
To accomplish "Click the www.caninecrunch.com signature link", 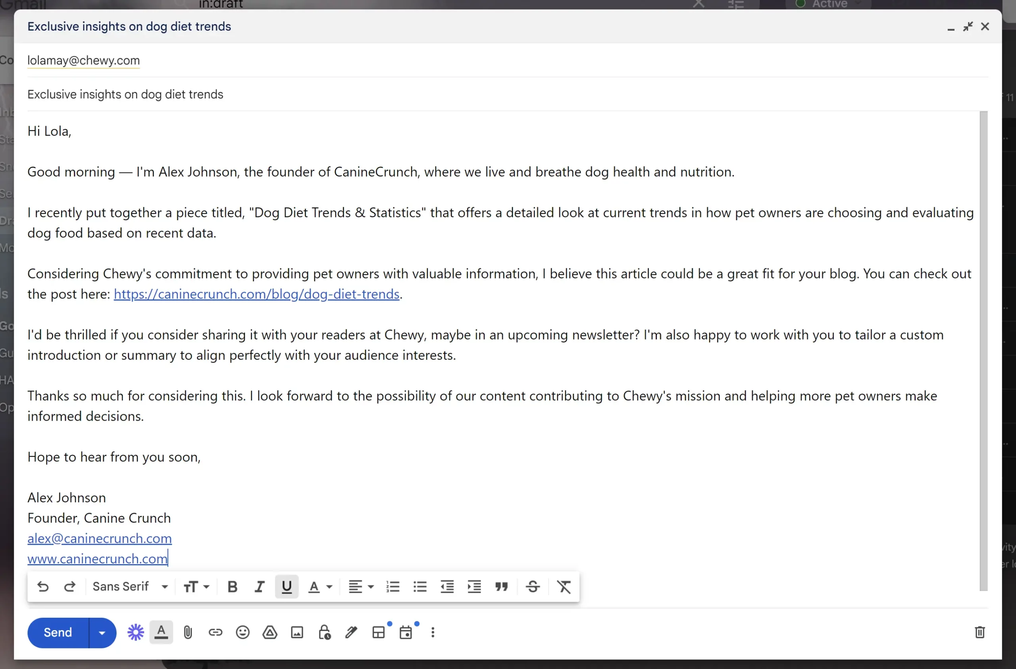I will [x=97, y=559].
